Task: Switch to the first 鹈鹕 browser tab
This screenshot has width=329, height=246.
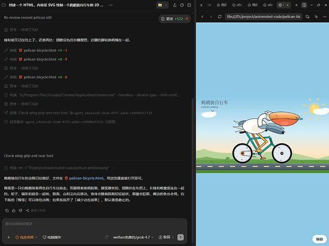Action: pos(222,5)
